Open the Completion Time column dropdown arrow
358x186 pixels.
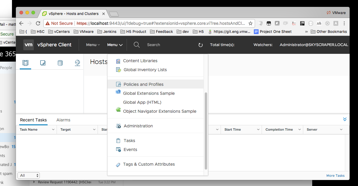(299, 129)
